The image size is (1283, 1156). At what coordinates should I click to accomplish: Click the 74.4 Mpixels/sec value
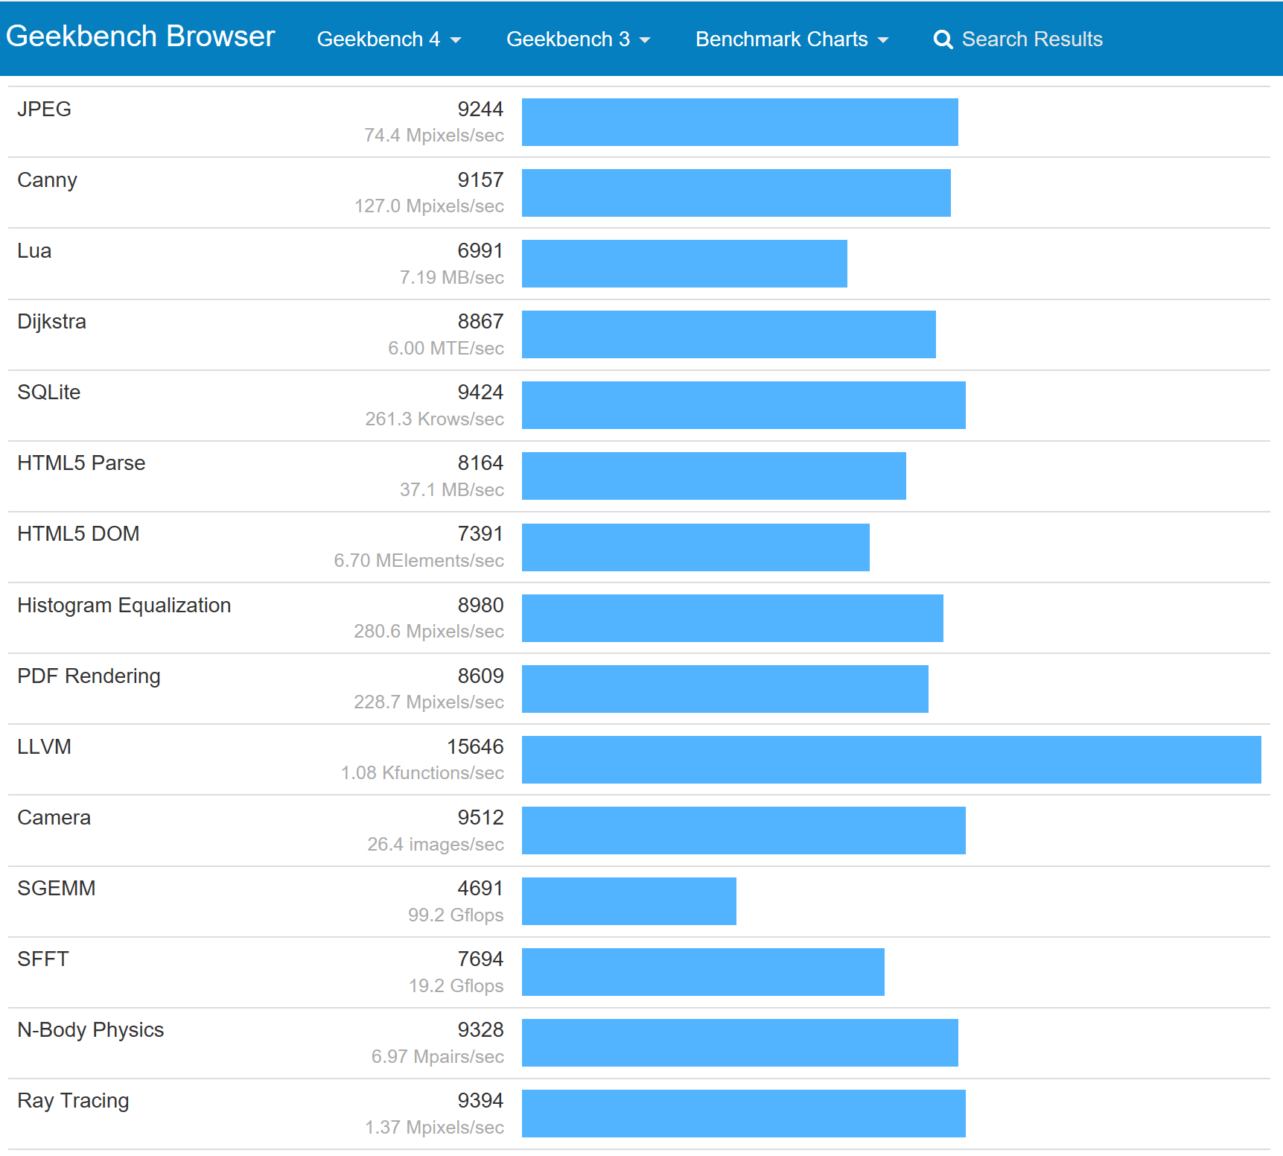[433, 135]
